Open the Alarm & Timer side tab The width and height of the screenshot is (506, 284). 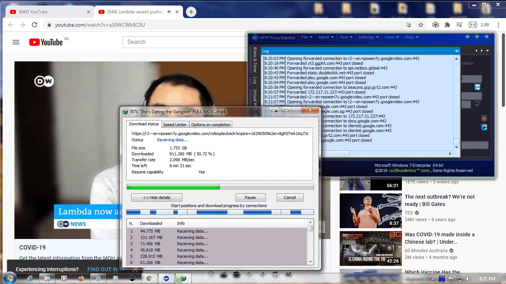coord(255,60)
